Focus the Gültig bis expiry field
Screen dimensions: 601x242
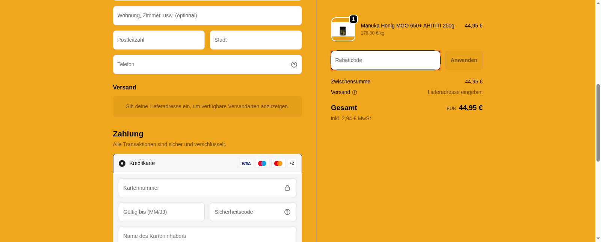pos(162,212)
